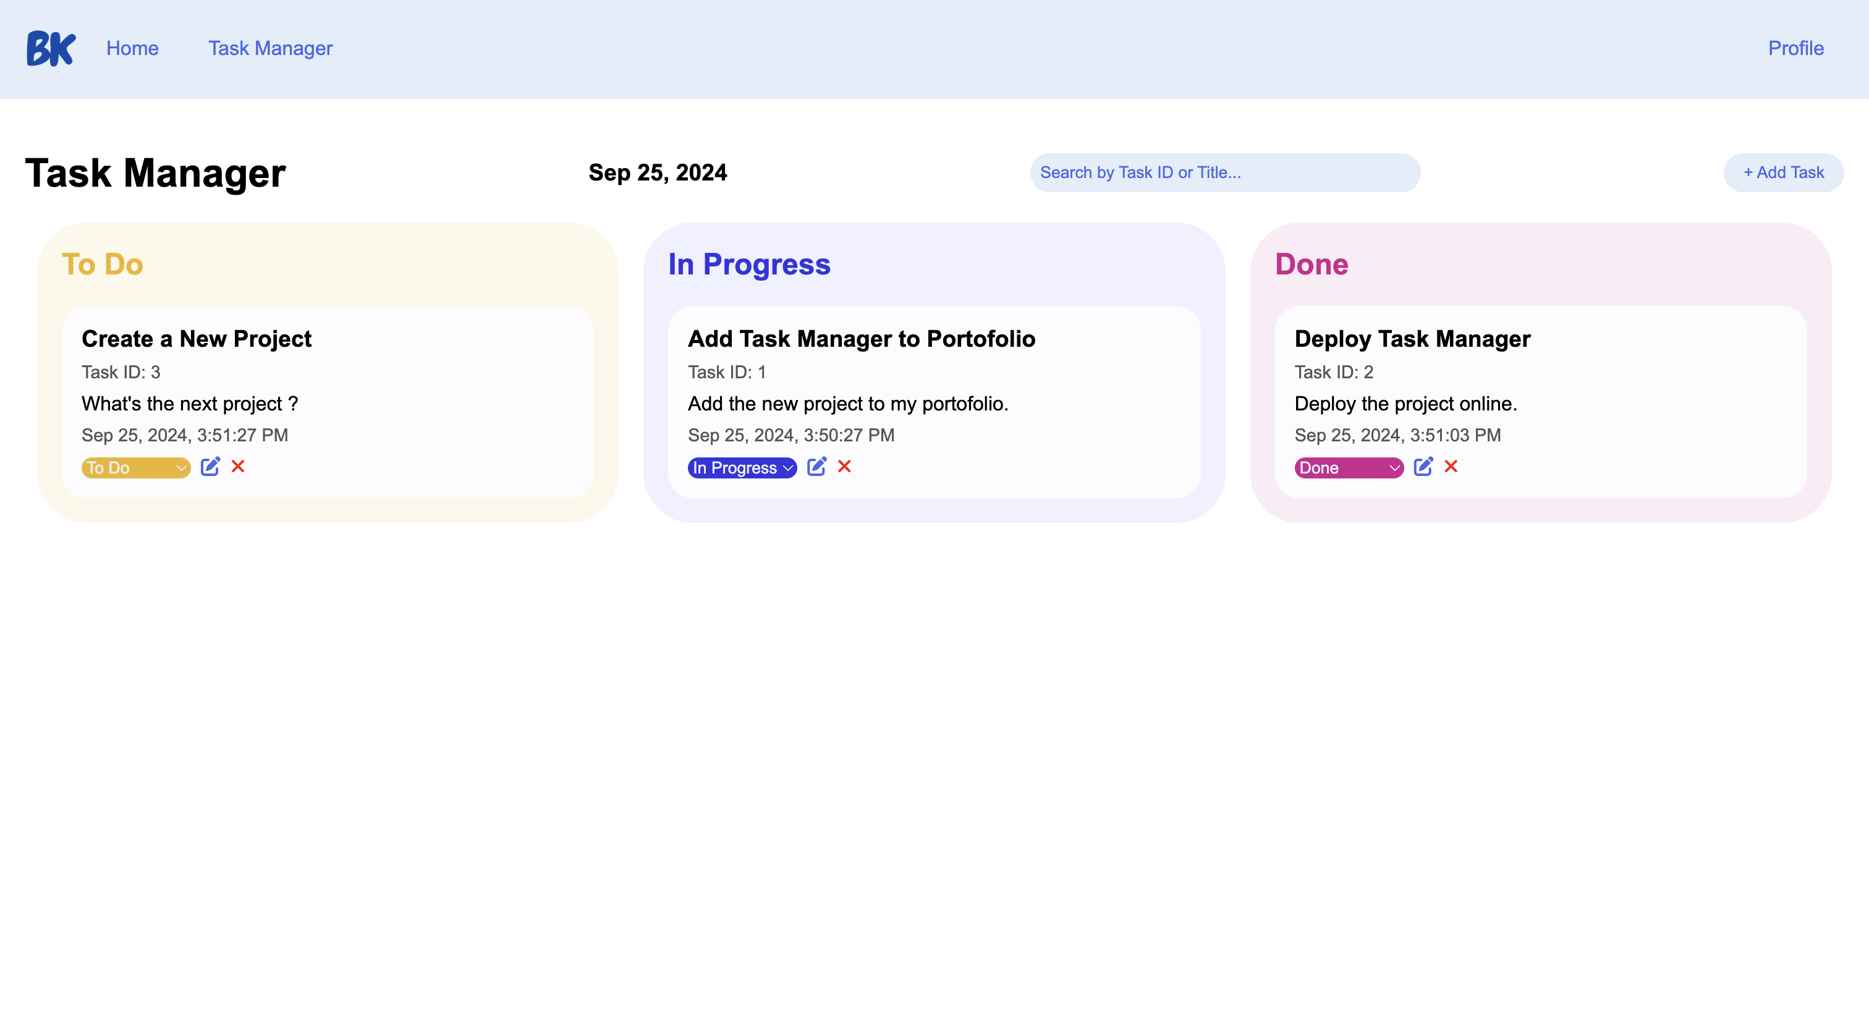1869x1015 pixels.
Task: Delete the Deploy Task Manager task
Action: point(1451,467)
